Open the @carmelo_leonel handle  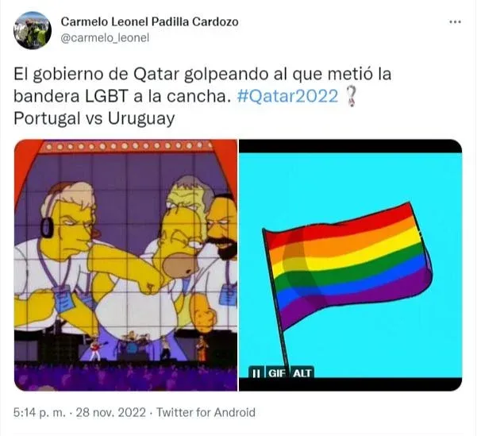(105, 38)
